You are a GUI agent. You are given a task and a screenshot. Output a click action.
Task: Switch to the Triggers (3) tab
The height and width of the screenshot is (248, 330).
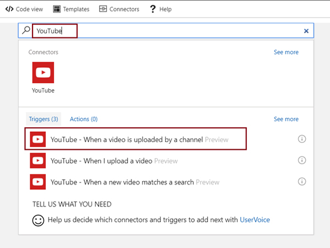click(43, 119)
